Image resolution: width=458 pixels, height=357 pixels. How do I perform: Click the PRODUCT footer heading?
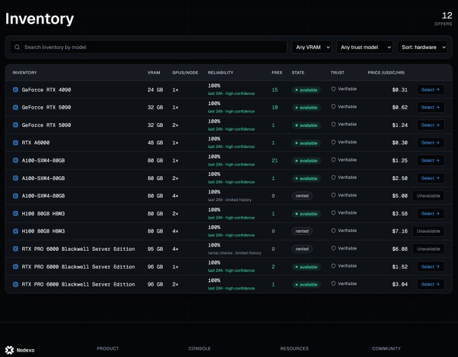point(108,348)
